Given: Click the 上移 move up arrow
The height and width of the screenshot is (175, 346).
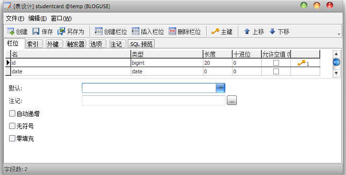Looking at the screenshot, I should (247, 31).
